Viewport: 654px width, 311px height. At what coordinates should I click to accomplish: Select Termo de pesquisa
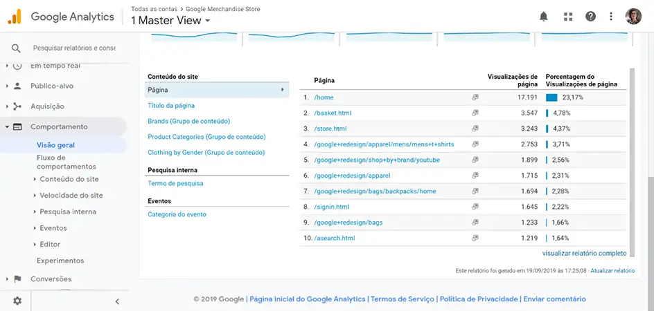click(x=175, y=183)
